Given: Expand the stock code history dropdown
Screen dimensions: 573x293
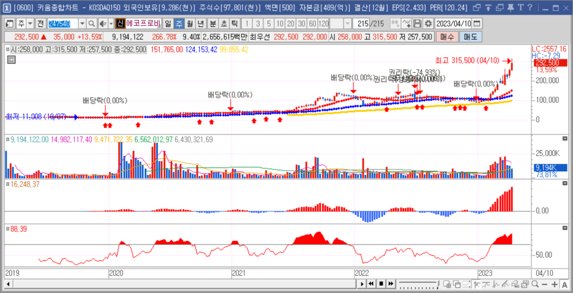Looking at the screenshot, I should pyautogui.click(x=82, y=24).
